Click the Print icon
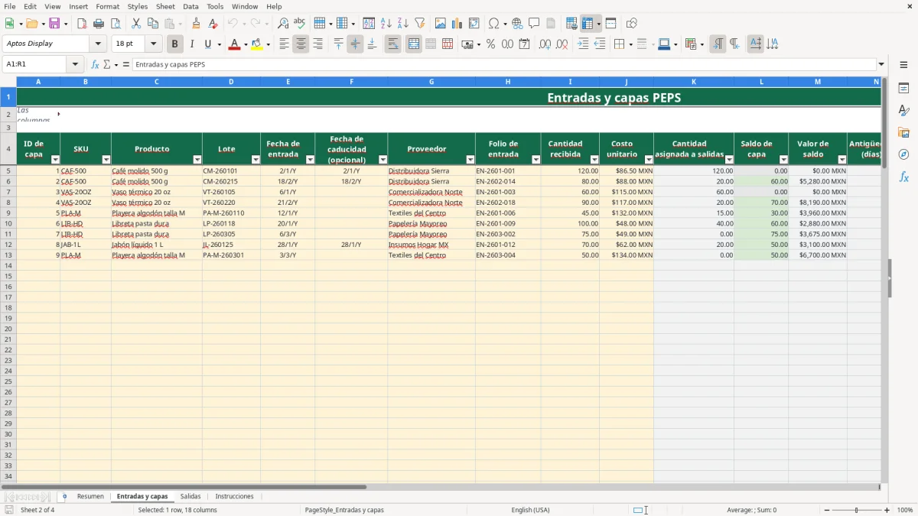Screen dimensions: 918x516 click(99, 24)
